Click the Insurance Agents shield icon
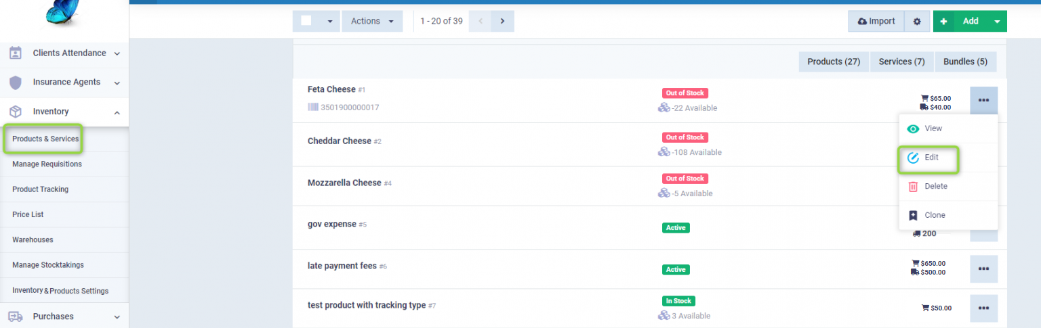 click(15, 83)
